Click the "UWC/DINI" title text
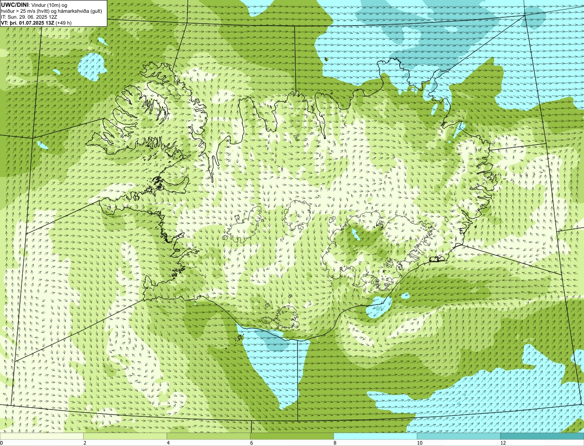This screenshot has width=584, height=446. pos(15,5)
